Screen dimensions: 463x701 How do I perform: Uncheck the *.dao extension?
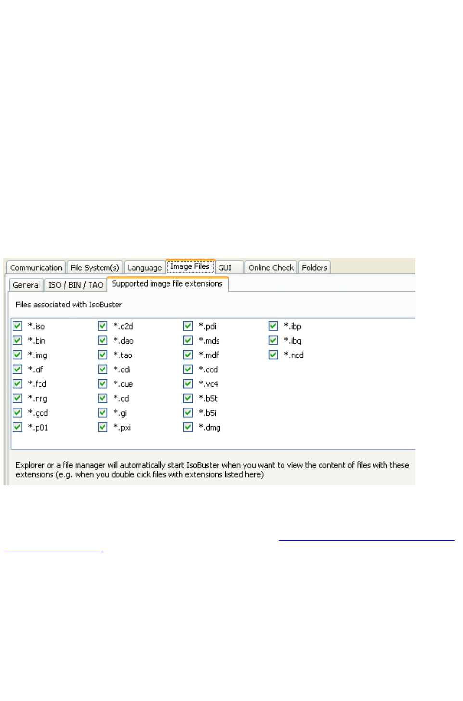click(103, 340)
